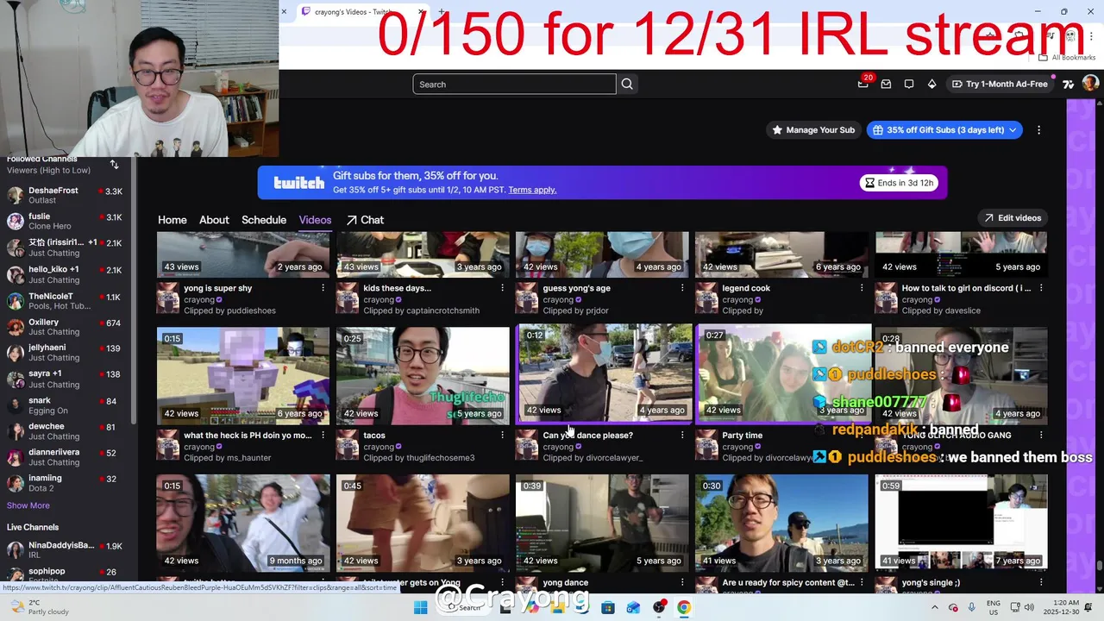Viewport: 1104px width, 621px height.
Task: Click the Edit videos button
Action: (x=1013, y=218)
